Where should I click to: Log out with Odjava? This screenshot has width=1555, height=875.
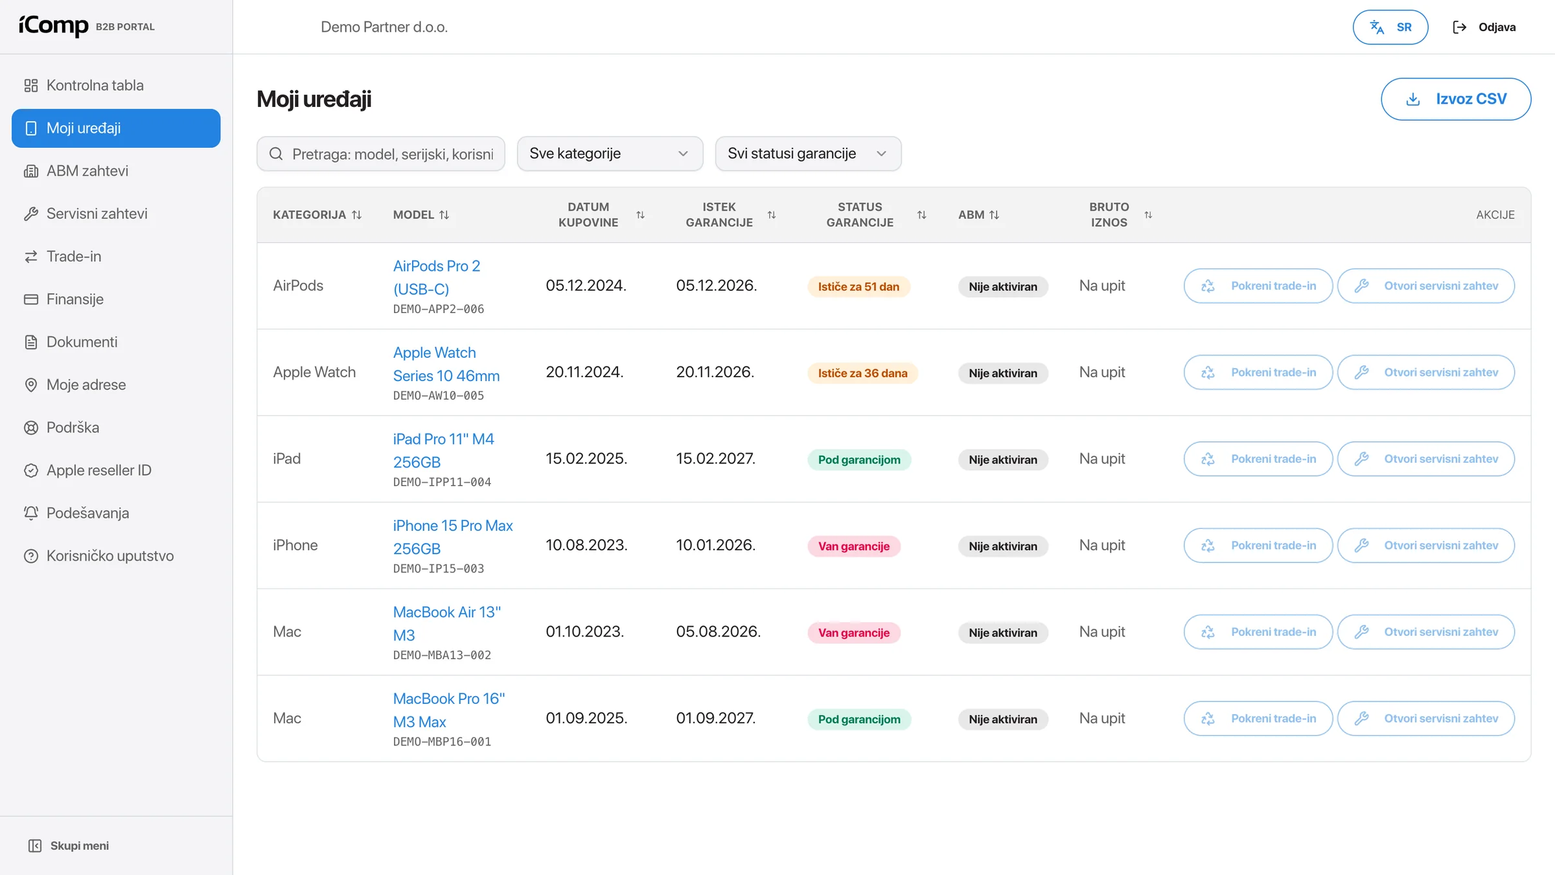[1484, 27]
